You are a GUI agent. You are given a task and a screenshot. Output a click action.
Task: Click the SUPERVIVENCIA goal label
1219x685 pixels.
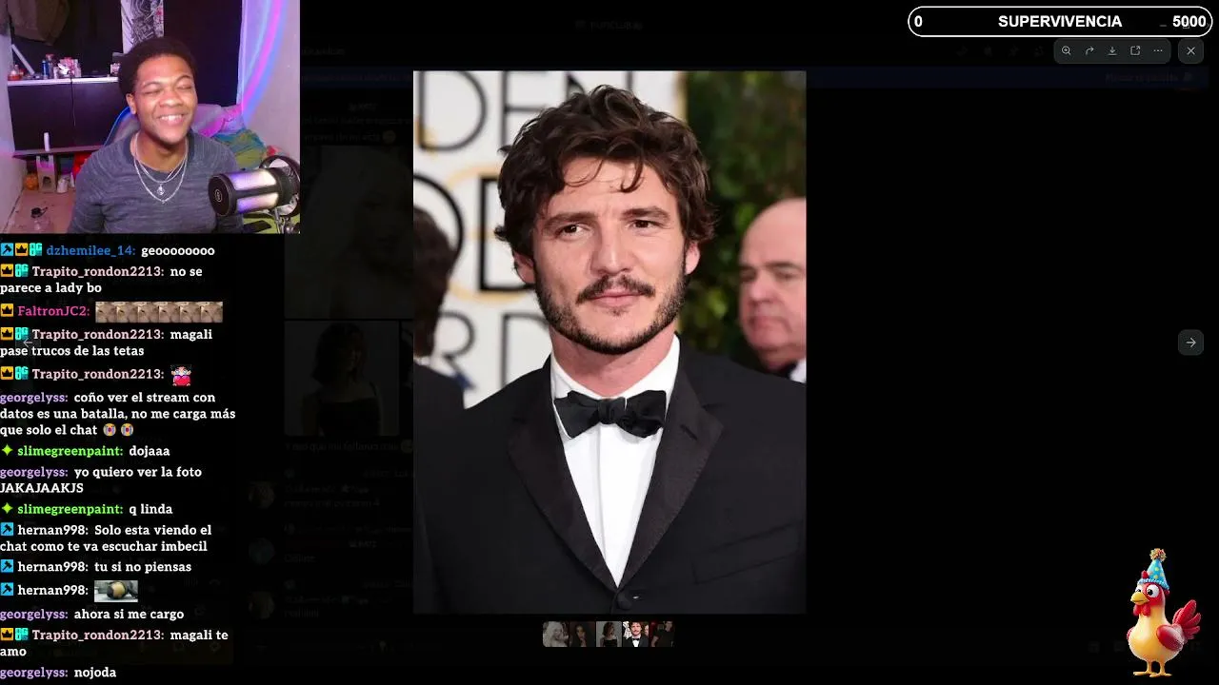(x=1059, y=22)
